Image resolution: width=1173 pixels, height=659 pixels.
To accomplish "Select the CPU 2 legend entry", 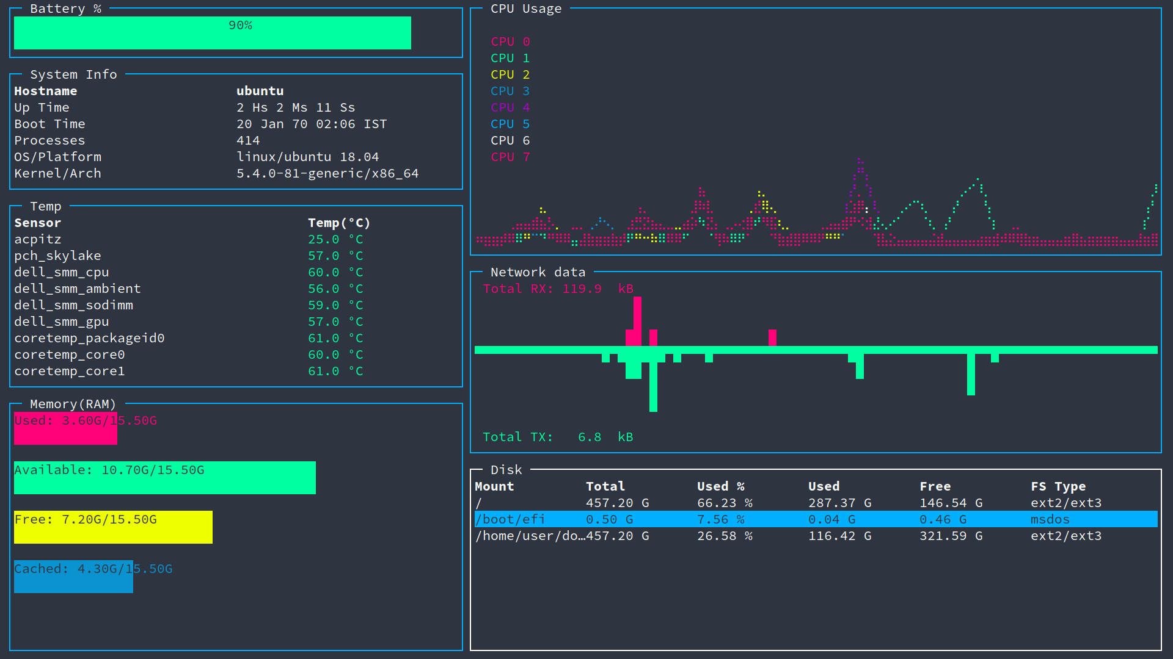I will [x=510, y=74].
